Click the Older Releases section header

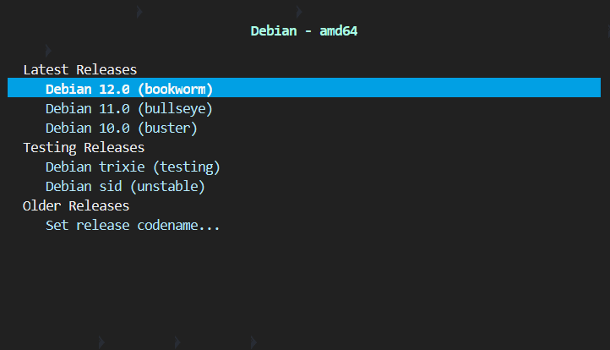(x=76, y=205)
